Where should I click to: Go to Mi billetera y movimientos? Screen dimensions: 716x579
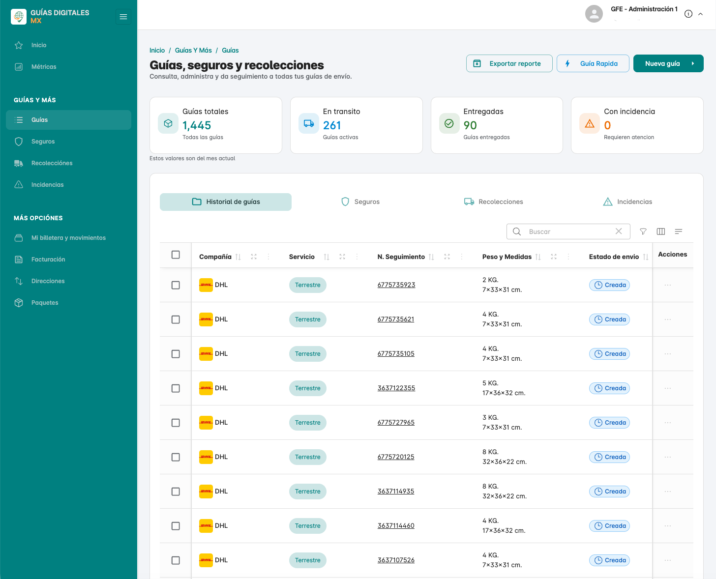[69, 238]
